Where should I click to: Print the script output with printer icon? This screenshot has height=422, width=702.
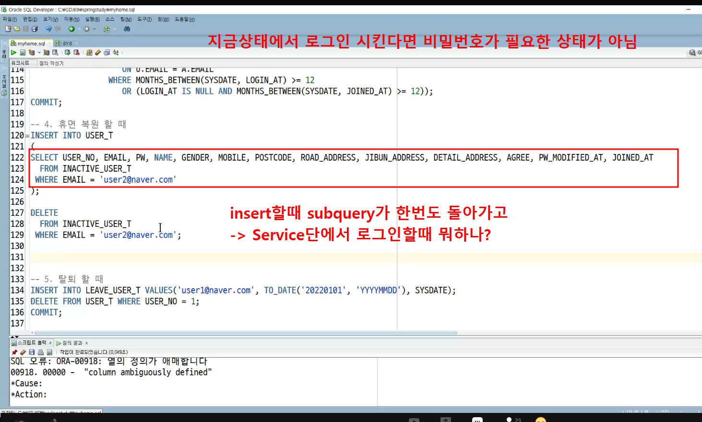click(x=41, y=352)
